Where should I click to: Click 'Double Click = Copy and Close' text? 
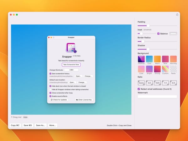coord(119,125)
